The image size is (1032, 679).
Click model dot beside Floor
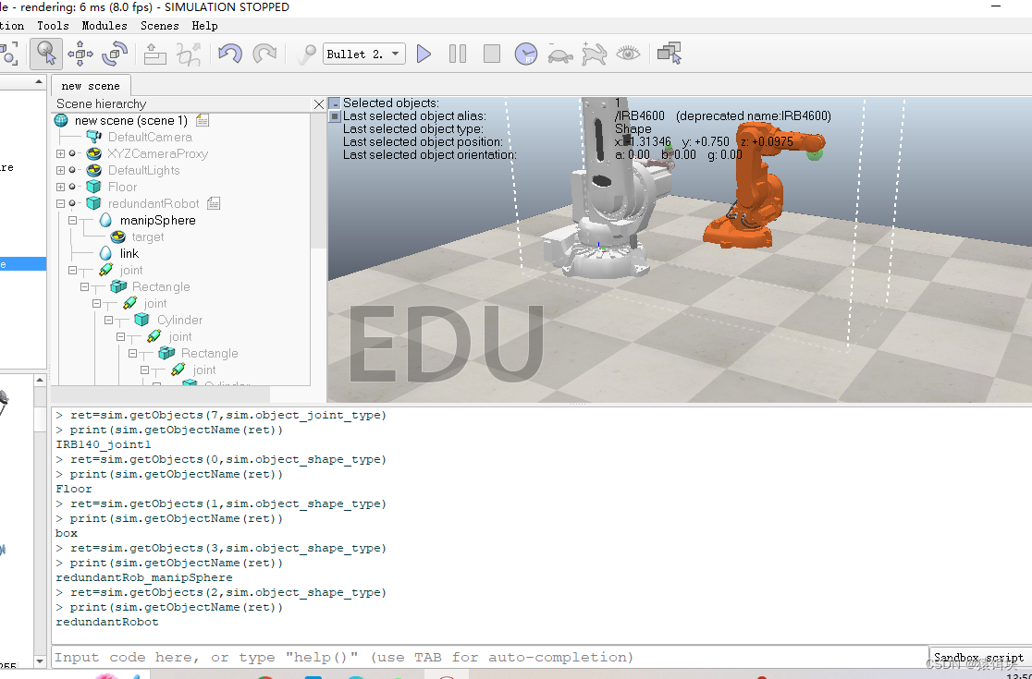[x=72, y=187]
